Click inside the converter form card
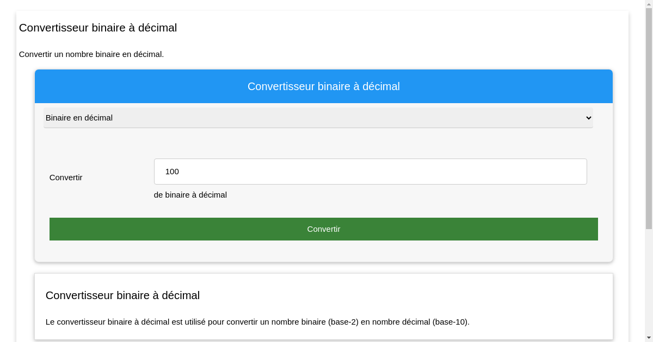The image size is (653, 342). point(324,147)
